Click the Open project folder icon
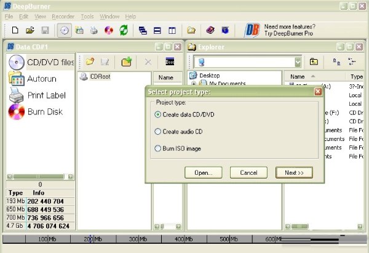 pos(30,30)
